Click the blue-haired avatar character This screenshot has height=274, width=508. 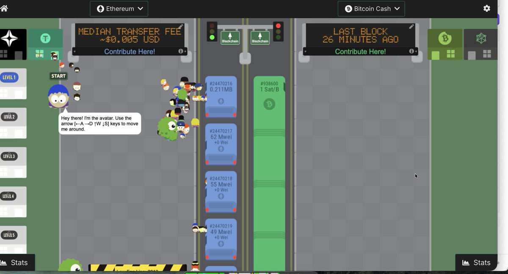pyautogui.click(x=58, y=96)
